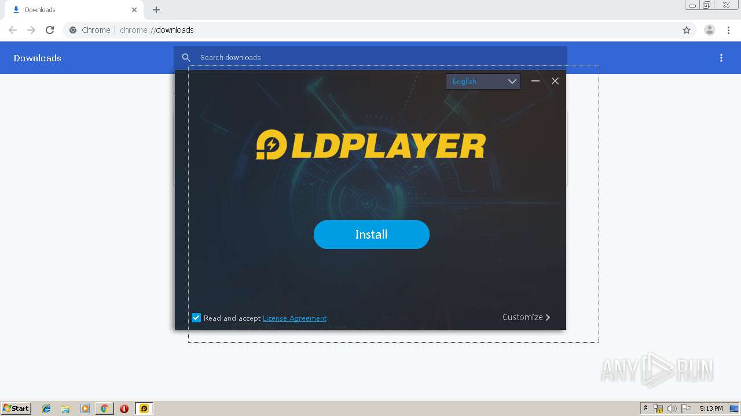Viewport: 741px width, 416px height.
Task: Open the Windows Start menu
Action: pyautogui.click(x=16, y=408)
